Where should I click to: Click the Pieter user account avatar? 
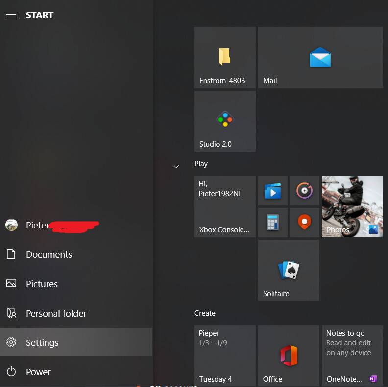click(x=11, y=225)
